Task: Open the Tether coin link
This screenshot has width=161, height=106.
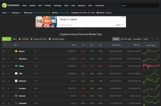Action: tap(21, 66)
